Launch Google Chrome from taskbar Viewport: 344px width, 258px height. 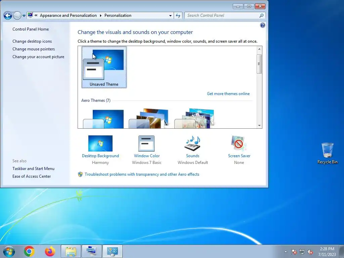29,251
